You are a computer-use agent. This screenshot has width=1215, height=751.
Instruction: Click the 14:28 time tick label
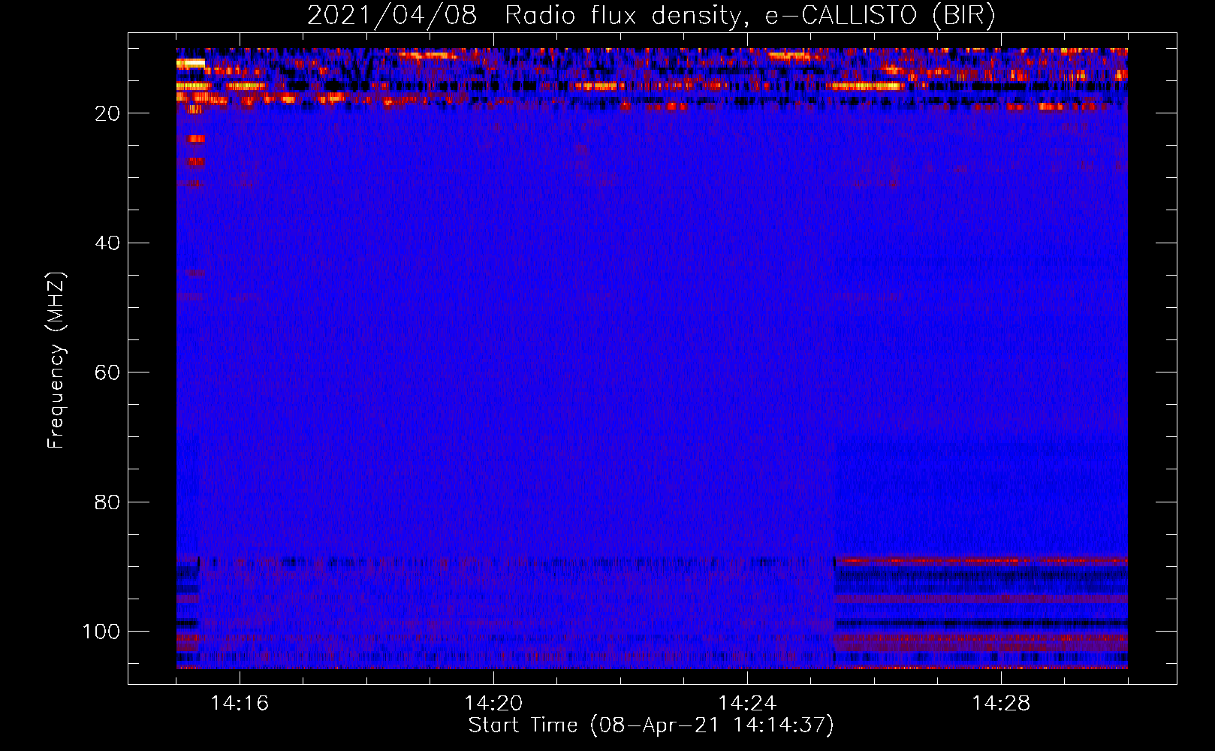pyautogui.click(x=1001, y=704)
